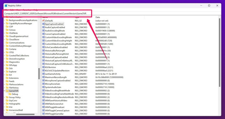225x119 pixels.
Task: Expand the Group Policy tree node
Action: tap(4, 97)
